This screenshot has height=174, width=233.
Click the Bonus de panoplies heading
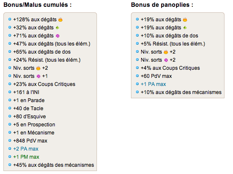pos(162,5)
